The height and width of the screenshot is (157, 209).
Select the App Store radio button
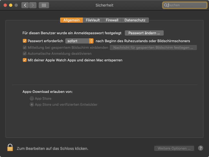[x=32, y=98]
